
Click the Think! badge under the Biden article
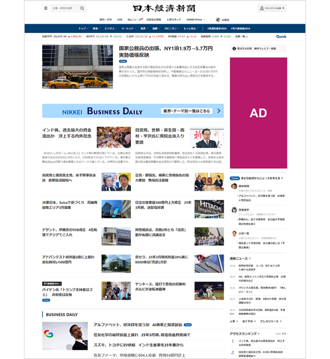(46, 300)
